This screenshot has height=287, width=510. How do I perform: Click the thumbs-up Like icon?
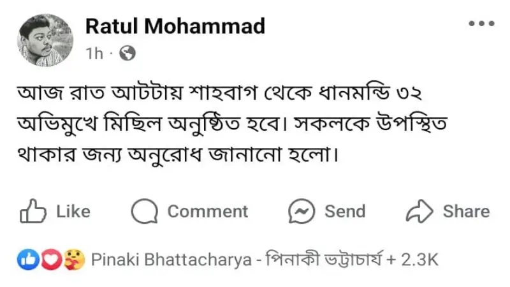tap(33, 211)
